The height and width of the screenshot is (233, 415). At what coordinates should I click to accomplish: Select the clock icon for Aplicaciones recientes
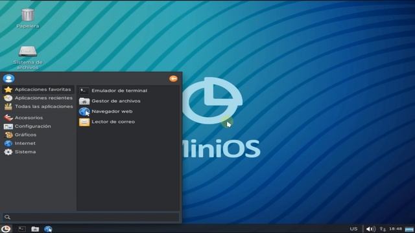pyautogui.click(x=8, y=98)
